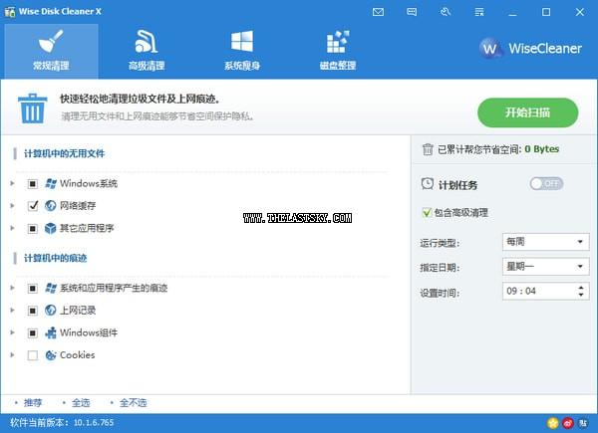Open the mail icon in title bar
598x433 pixels.
378,12
